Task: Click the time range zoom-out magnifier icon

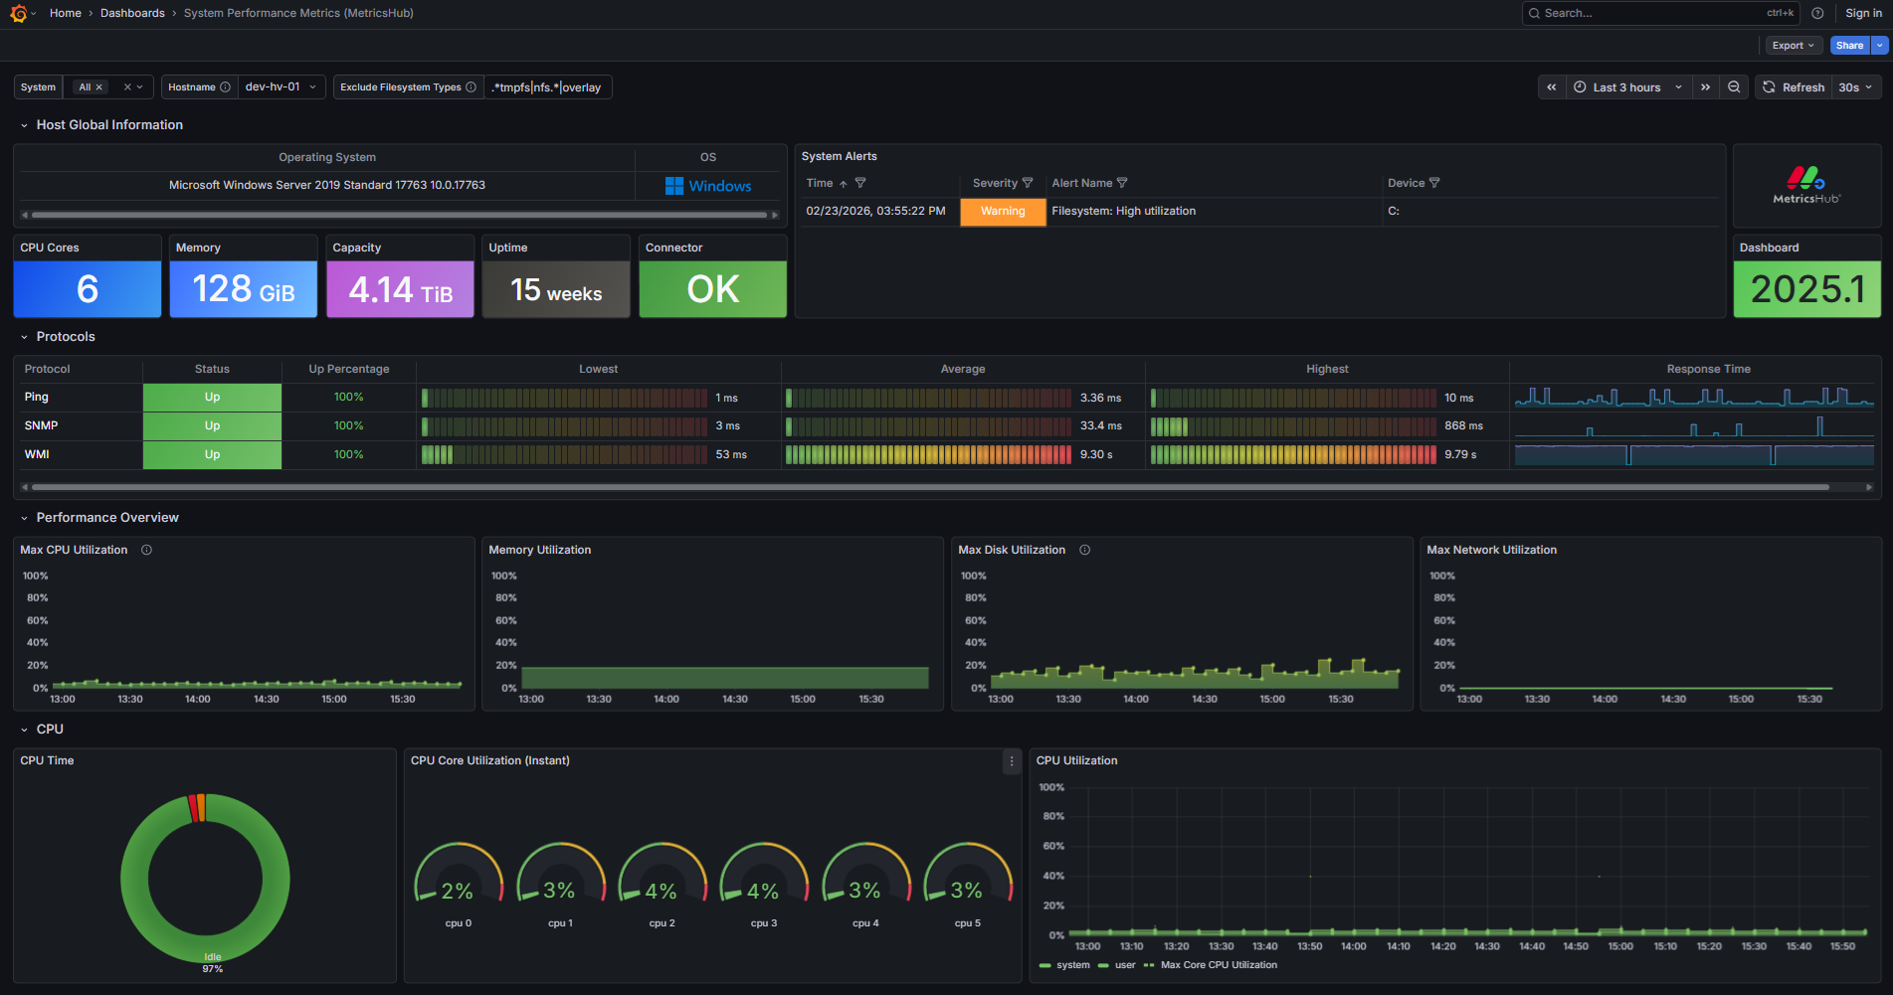Action: pyautogui.click(x=1734, y=86)
